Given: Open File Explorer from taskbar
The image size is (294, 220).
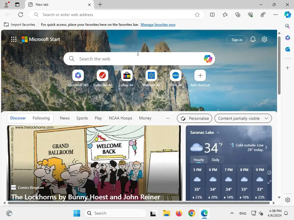Looking at the screenshot, I should click(166, 213).
